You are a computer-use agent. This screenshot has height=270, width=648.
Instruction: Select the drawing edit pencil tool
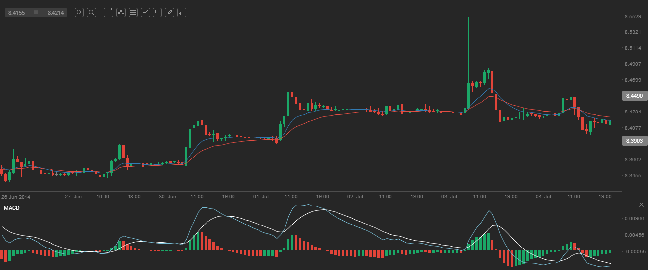click(169, 13)
